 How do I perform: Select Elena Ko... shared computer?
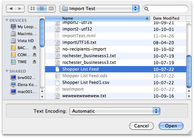click(24, 85)
